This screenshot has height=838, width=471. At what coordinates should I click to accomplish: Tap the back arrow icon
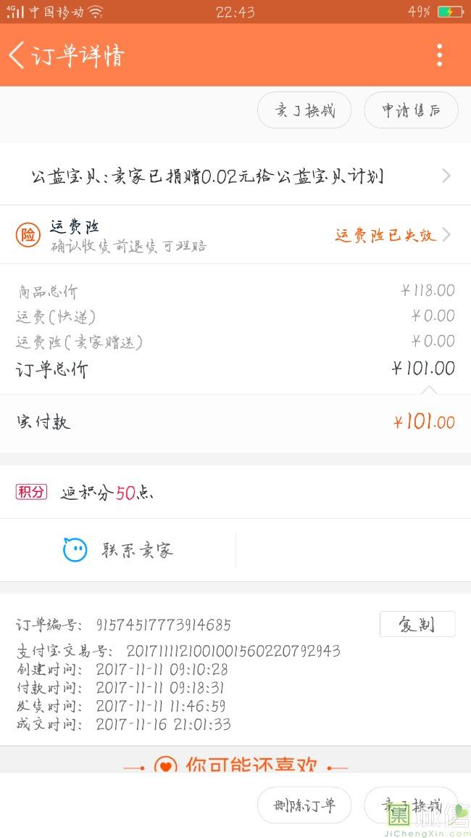click(17, 54)
